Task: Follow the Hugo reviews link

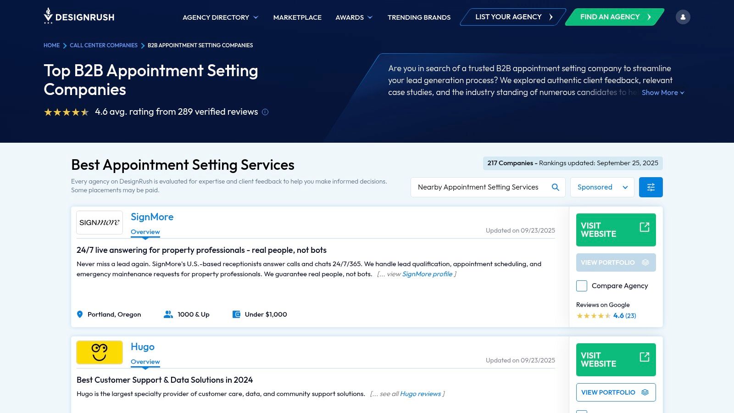Action: [x=420, y=394]
